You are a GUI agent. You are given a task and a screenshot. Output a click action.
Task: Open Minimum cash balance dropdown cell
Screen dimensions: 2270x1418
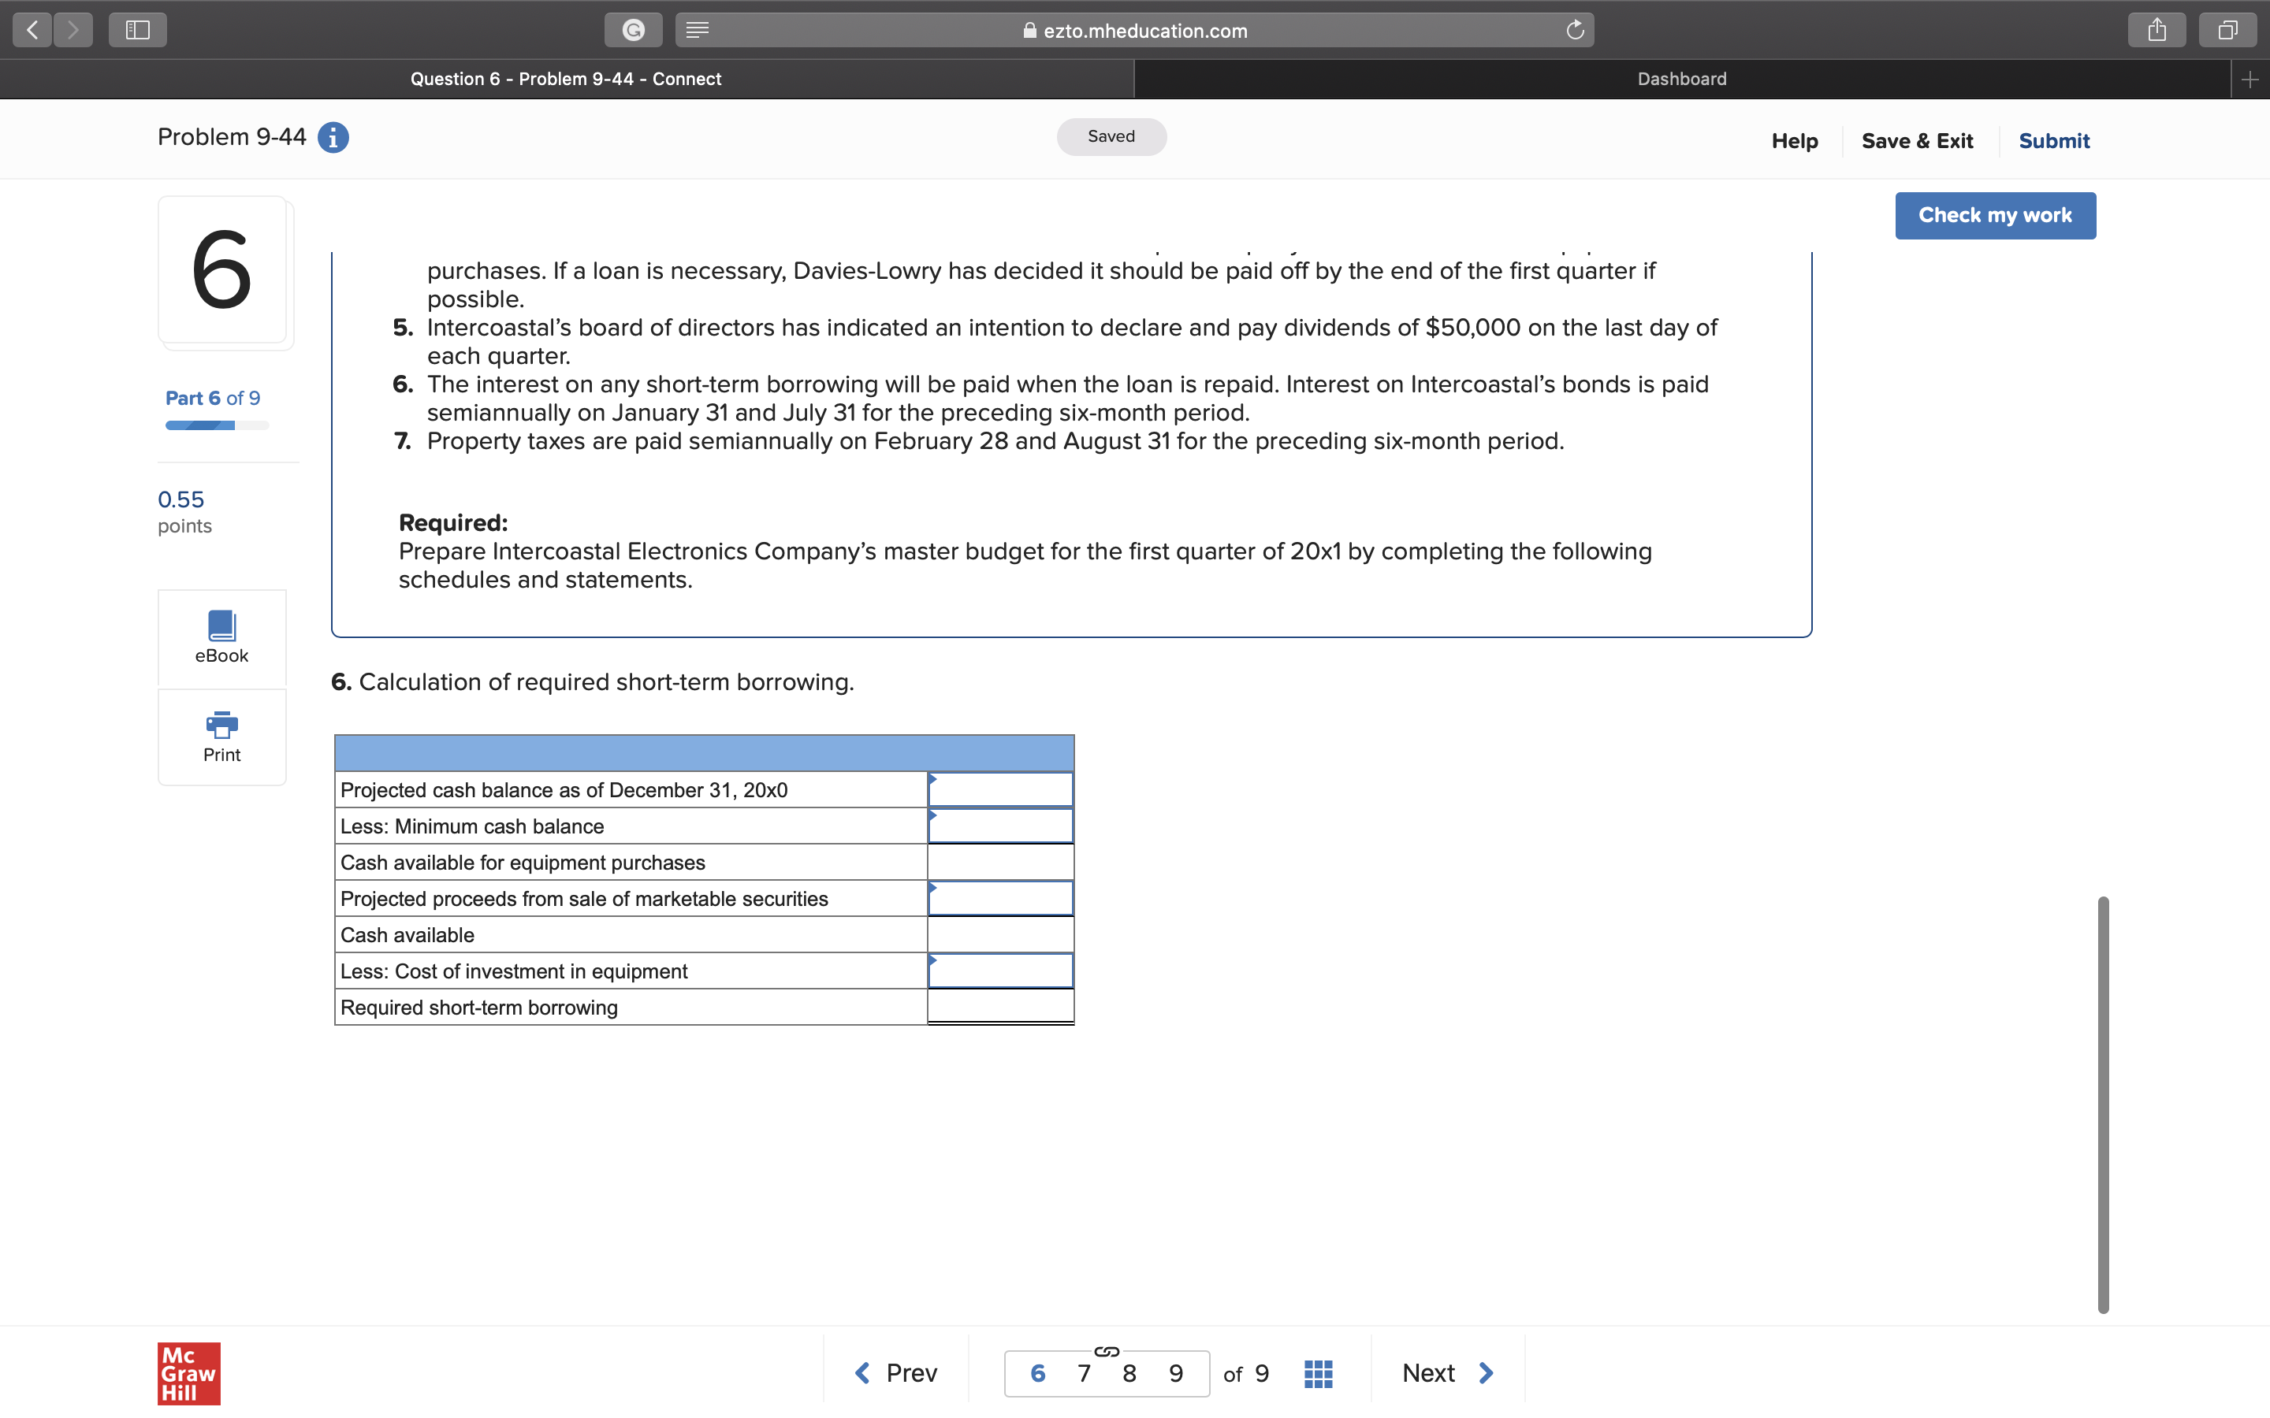(x=1000, y=826)
